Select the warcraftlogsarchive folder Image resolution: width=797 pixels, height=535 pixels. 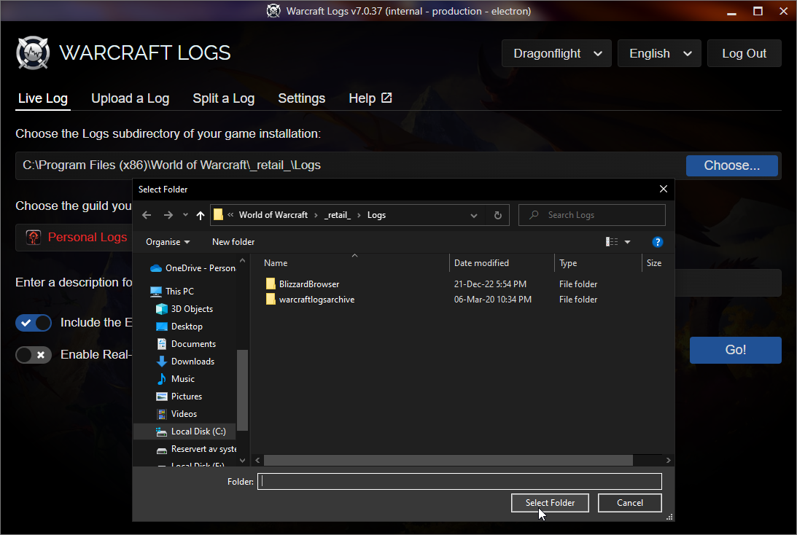point(316,300)
